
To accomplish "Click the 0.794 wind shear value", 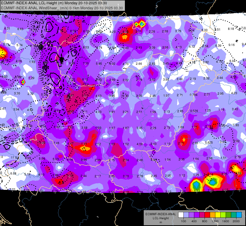I will [193, 95].
